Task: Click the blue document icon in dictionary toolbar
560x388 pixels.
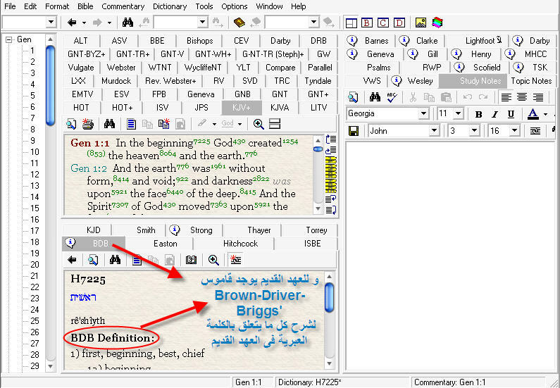Action: pyautogui.click(x=137, y=261)
